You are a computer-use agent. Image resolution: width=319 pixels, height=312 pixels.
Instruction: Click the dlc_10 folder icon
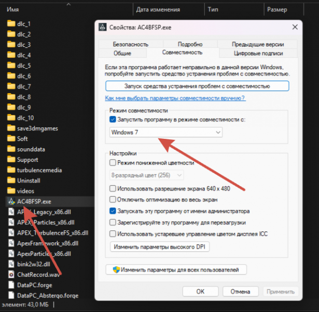tap(11, 118)
